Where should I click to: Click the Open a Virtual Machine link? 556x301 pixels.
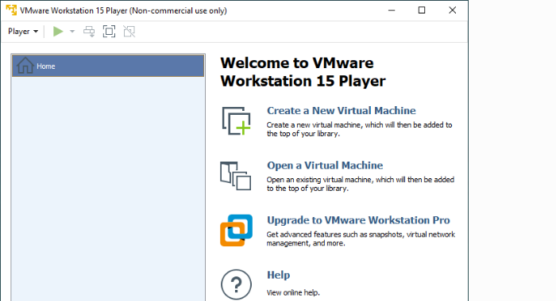pyautogui.click(x=325, y=166)
